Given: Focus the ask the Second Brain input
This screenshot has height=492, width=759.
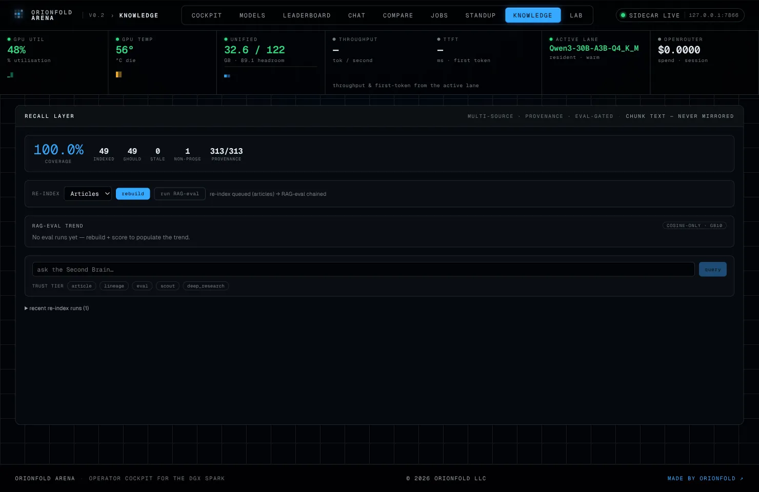Looking at the screenshot, I should 363,270.
